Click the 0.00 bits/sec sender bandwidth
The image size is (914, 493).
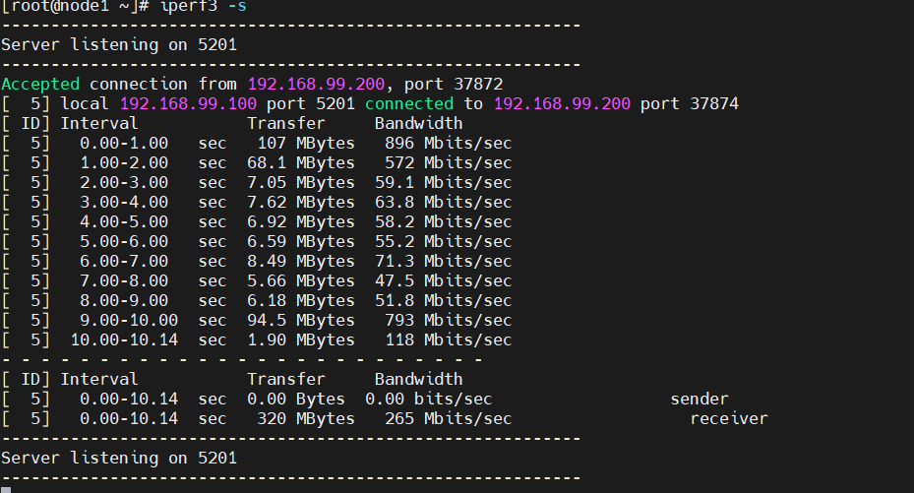[428, 400]
